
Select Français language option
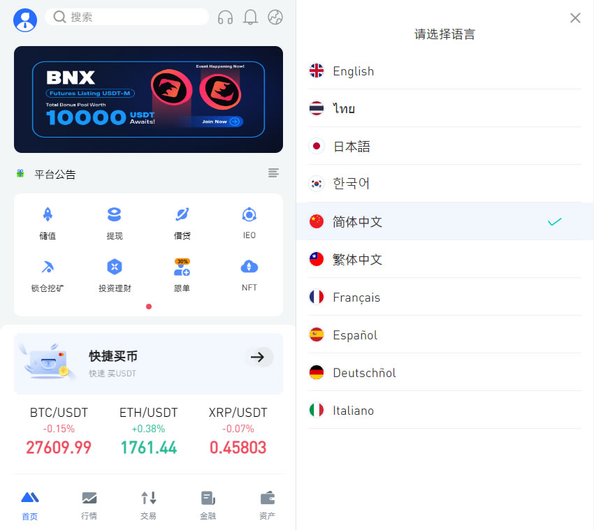click(x=444, y=297)
